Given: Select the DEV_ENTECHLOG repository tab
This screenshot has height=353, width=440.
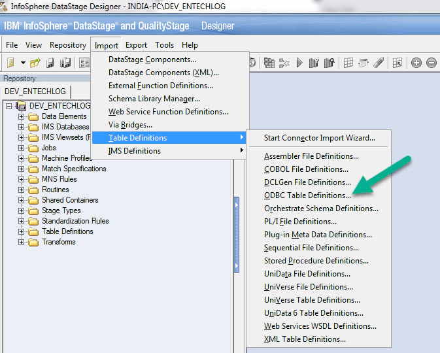Looking at the screenshot, I should click(x=35, y=92).
